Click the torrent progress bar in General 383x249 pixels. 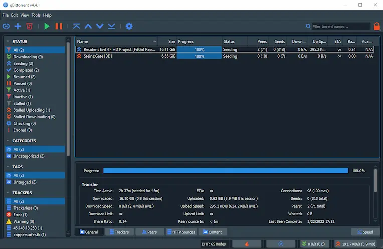point(226,171)
